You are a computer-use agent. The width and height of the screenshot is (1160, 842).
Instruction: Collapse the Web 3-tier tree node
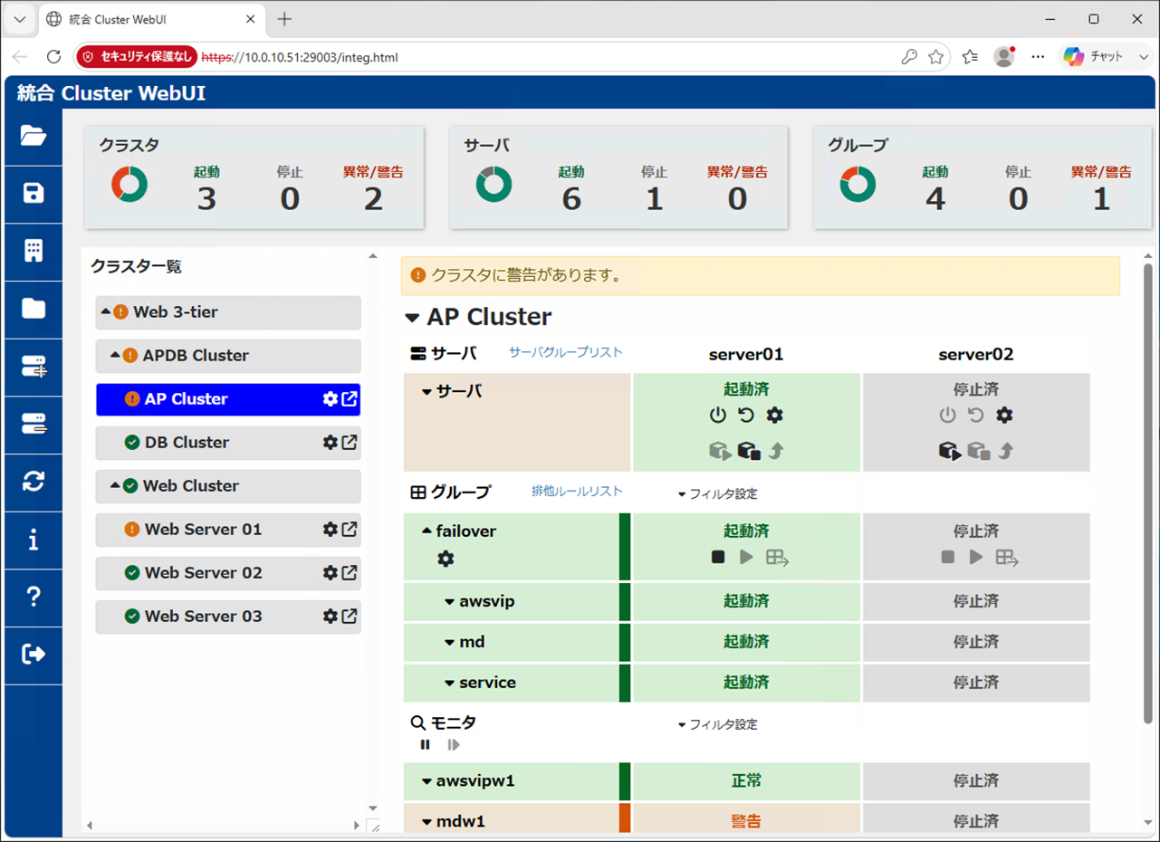pyautogui.click(x=106, y=311)
